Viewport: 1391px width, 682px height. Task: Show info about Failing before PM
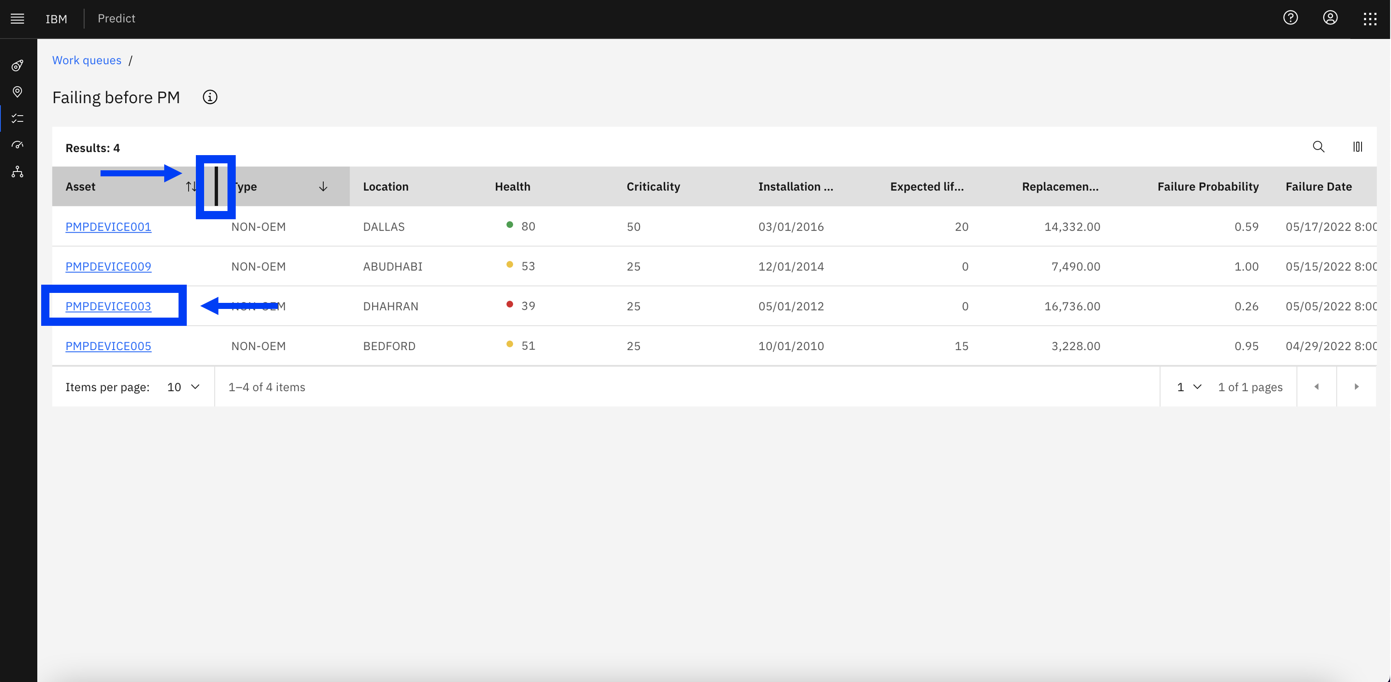coord(210,97)
